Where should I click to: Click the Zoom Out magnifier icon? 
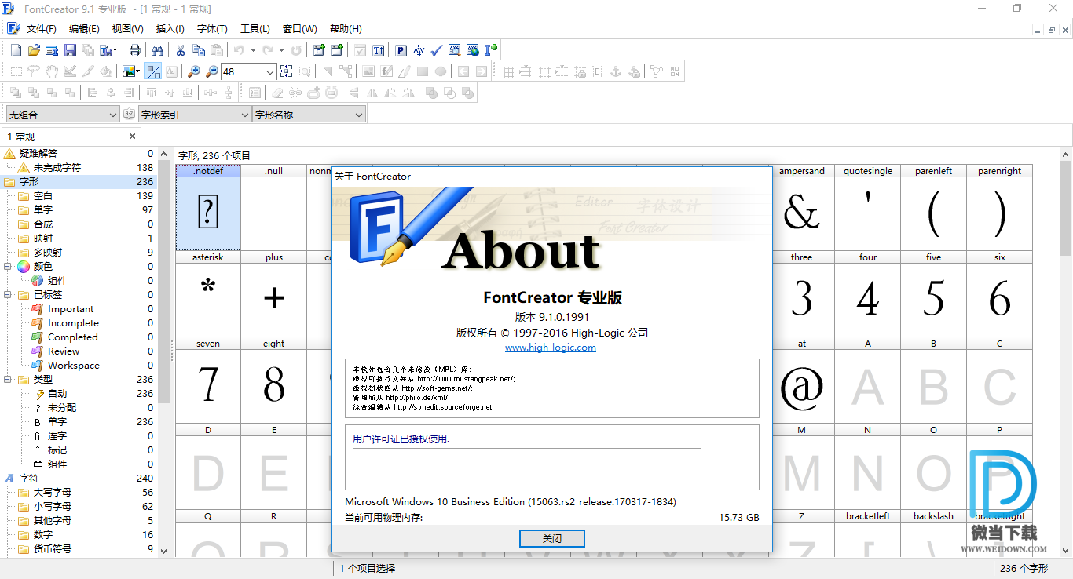coord(212,71)
